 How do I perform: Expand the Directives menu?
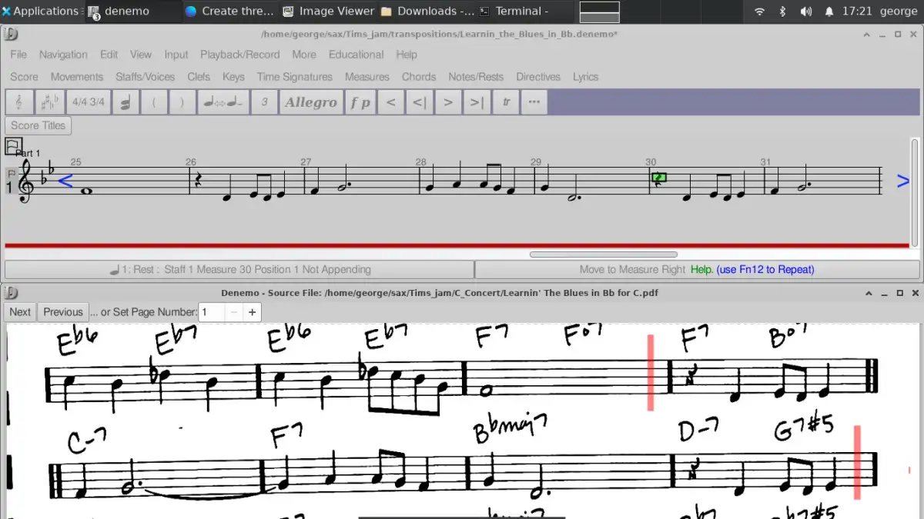coord(538,77)
